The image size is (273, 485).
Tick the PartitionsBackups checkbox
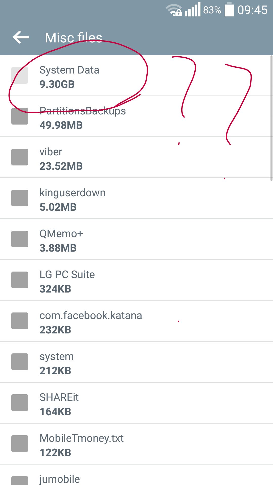click(x=20, y=116)
